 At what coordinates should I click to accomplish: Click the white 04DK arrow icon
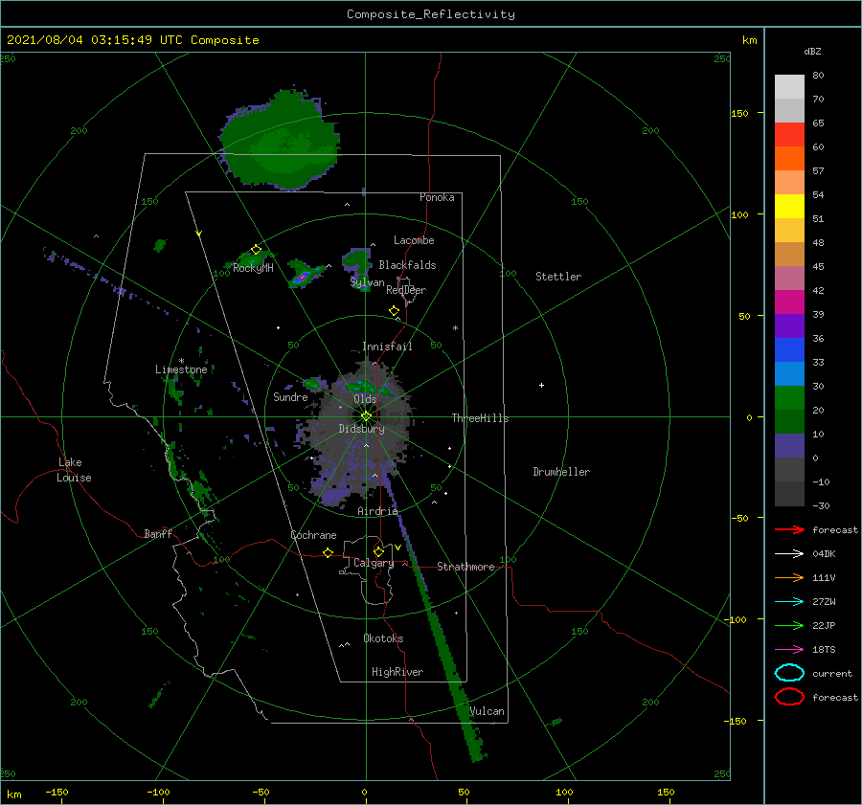(789, 554)
